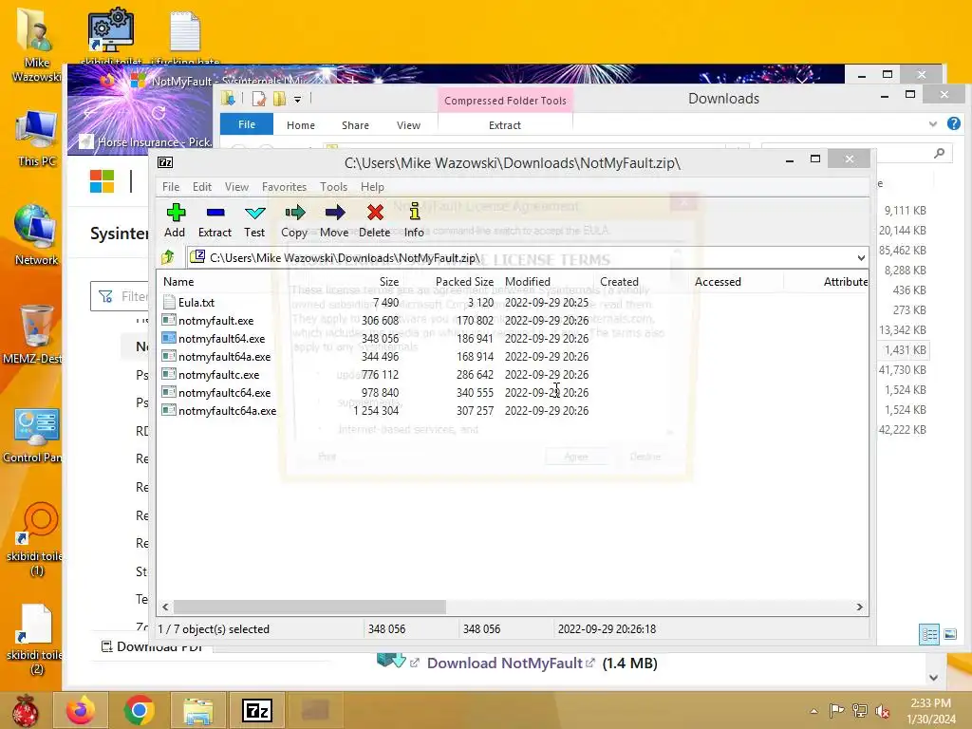Click the Created column header
This screenshot has width=972, height=729.
point(619,281)
